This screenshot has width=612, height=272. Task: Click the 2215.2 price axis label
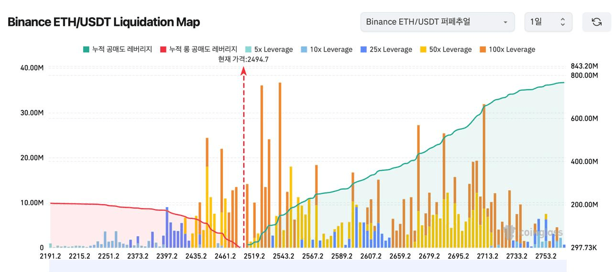(79, 256)
